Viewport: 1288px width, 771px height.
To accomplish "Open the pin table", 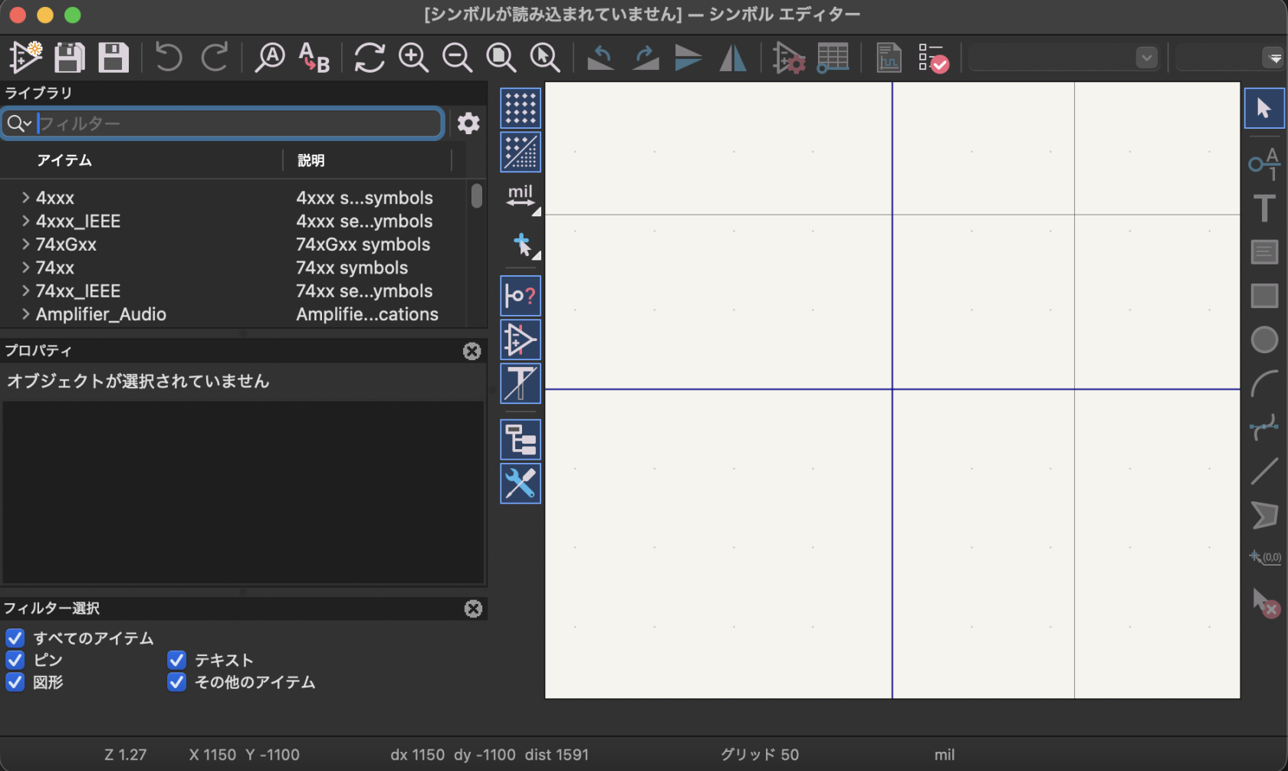I will [x=833, y=57].
